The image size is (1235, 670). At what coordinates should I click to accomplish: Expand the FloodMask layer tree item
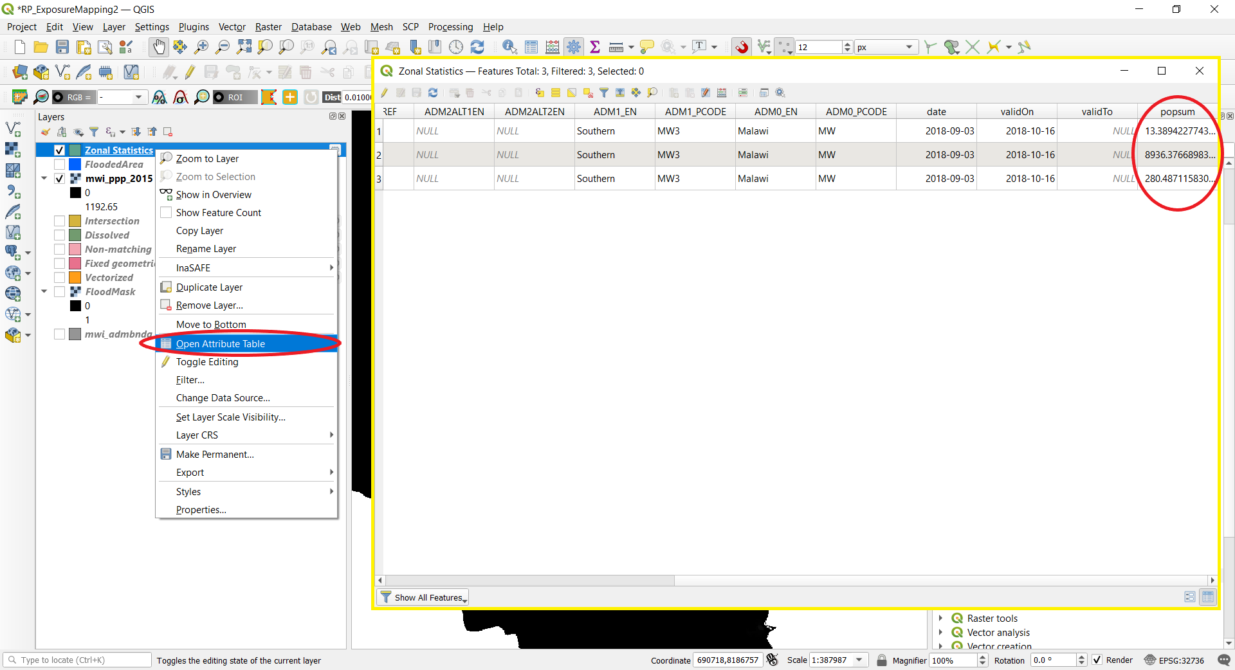44,291
